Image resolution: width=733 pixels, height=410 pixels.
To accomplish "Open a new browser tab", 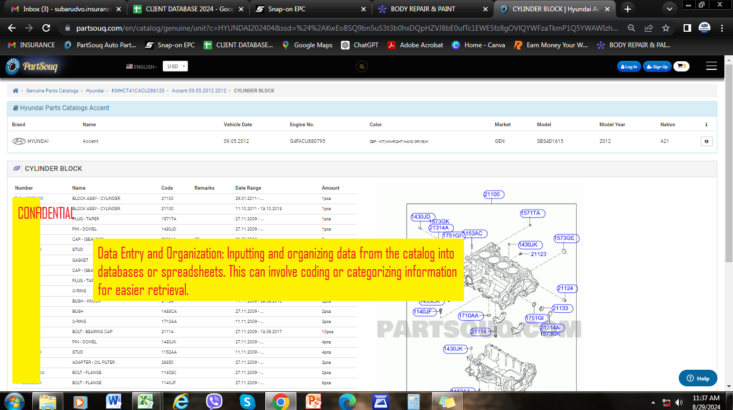I will pyautogui.click(x=628, y=9).
